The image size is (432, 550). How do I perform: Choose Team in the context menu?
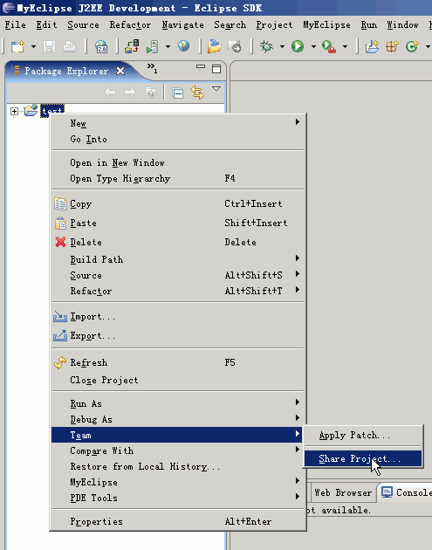pyautogui.click(x=178, y=435)
